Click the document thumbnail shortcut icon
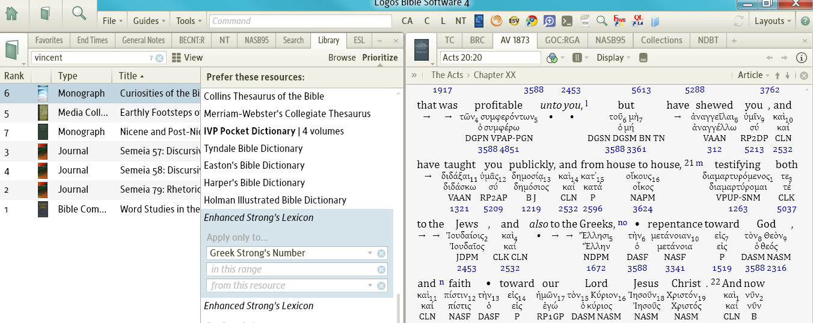 (584, 21)
